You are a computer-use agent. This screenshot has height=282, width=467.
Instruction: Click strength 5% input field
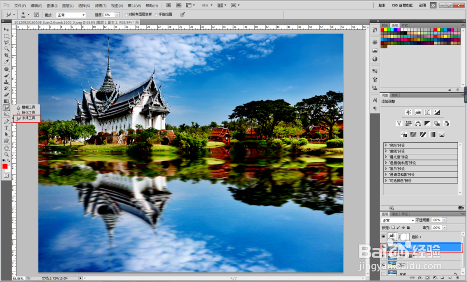[109, 14]
